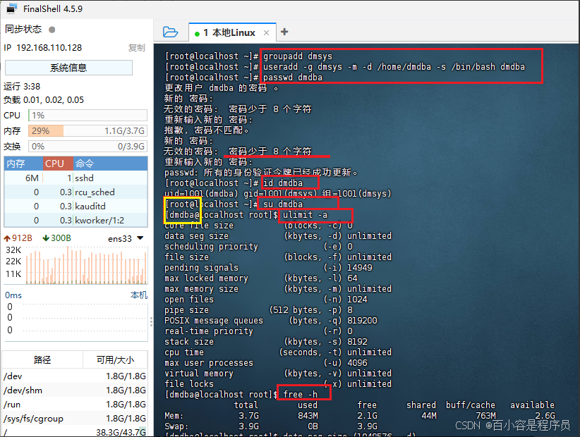The height and width of the screenshot is (437, 580).
Task: Select the /dev/shm disk row
Action: click(75, 390)
